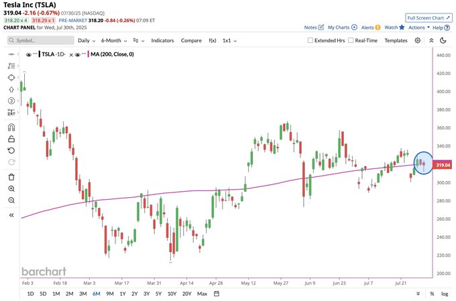
Task: Open the 6-Month period dropdown
Action: tap(114, 41)
